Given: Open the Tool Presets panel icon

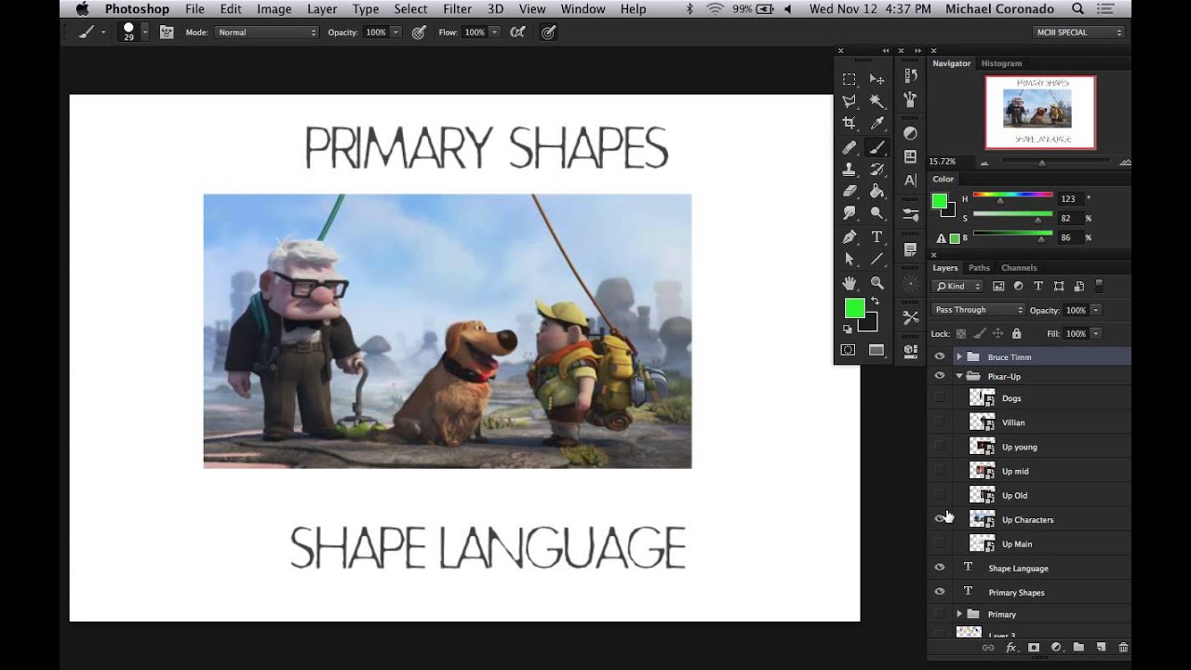Looking at the screenshot, I should [910, 318].
